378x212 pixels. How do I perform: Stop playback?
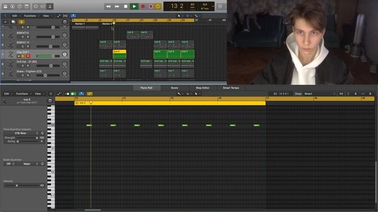point(126,6)
